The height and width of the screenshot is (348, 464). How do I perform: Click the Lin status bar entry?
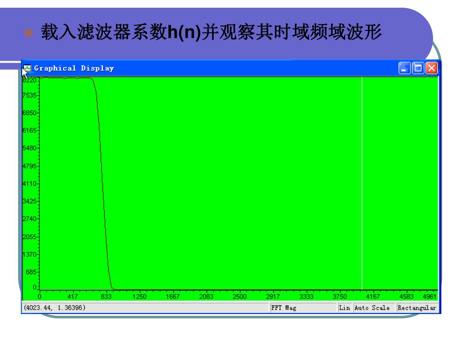[x=344, y=308]
